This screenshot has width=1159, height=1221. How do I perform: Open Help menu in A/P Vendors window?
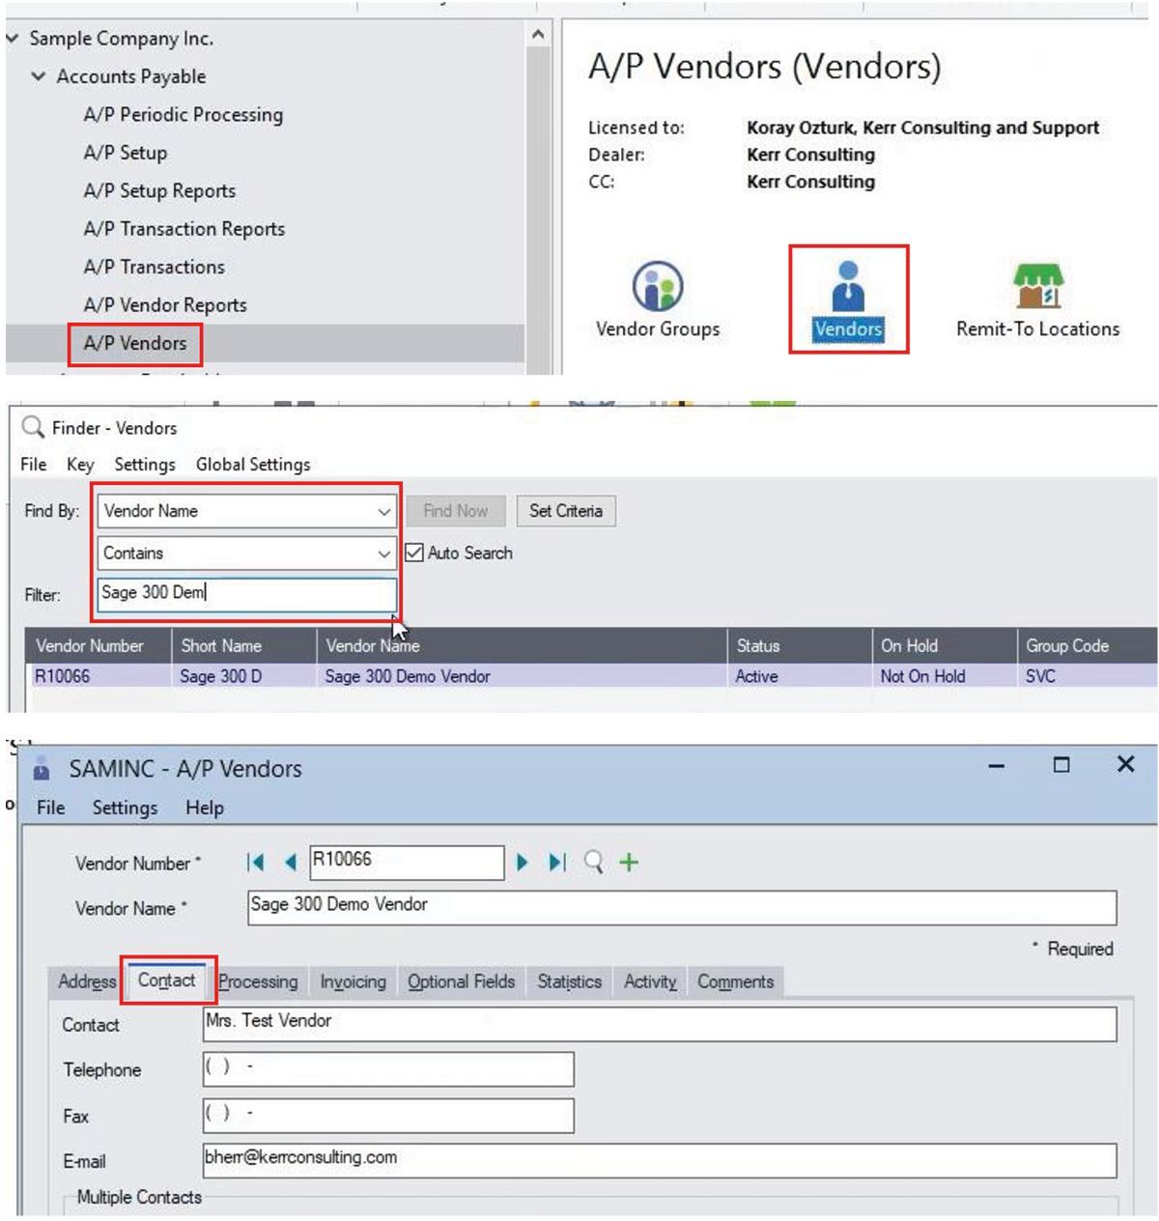point(205,808)
